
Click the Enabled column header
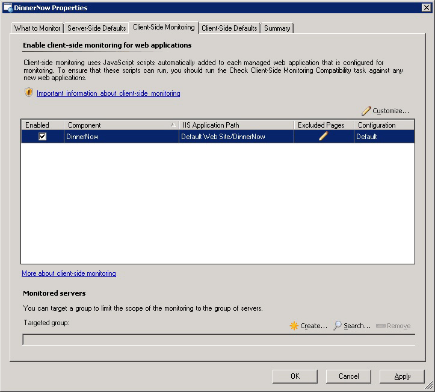(x=43, y=125)
